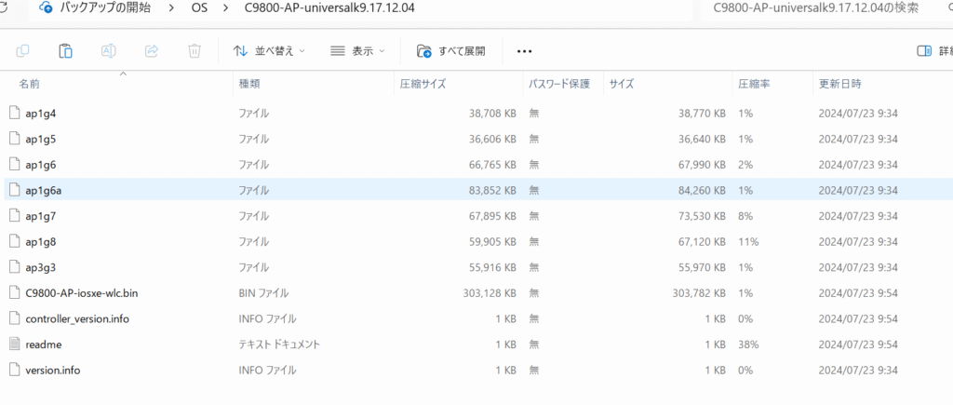Sort by the 圧縮率 column header
The height and width of the screenshot is (405, 953).
pyautogui.click(x=754, y=85)
